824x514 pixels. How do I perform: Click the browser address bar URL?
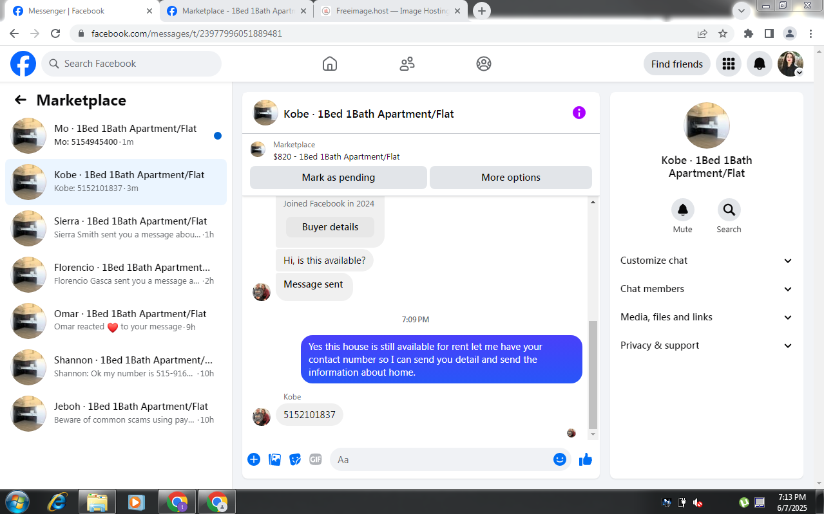(x=187, y=33)
